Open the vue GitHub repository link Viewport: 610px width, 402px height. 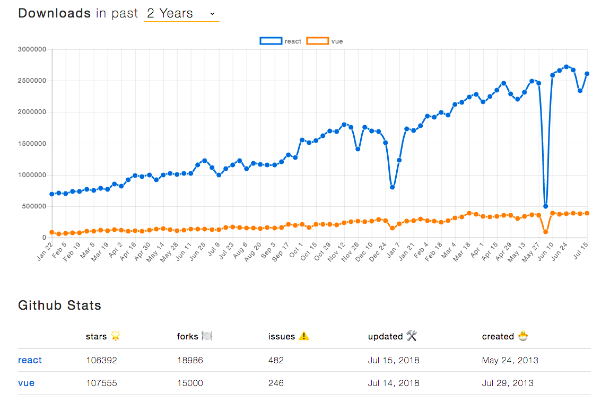26,383
